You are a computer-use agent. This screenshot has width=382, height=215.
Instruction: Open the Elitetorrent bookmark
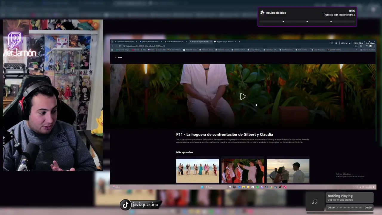click(190, 50)
